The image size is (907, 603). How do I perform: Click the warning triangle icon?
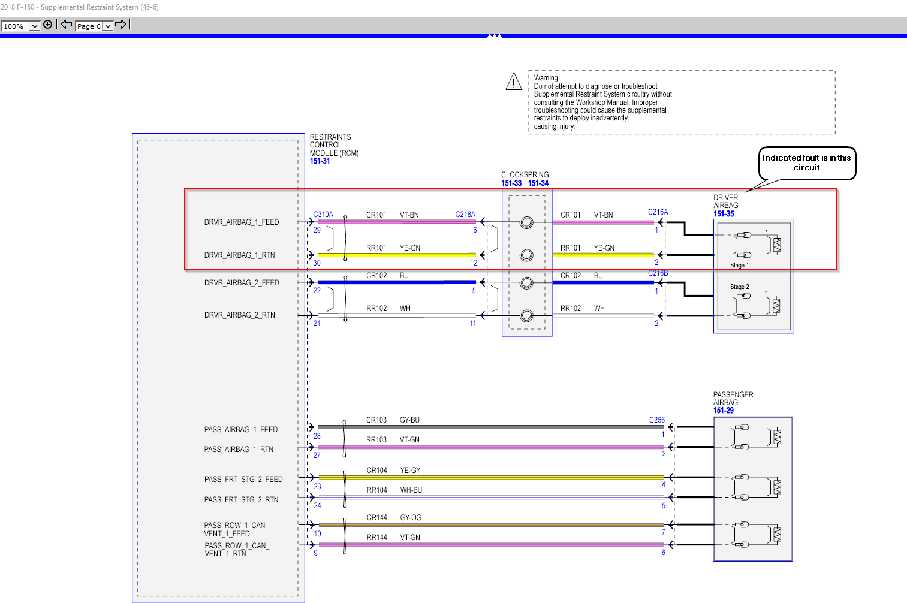pyautogui.click(x=514, y=82)
